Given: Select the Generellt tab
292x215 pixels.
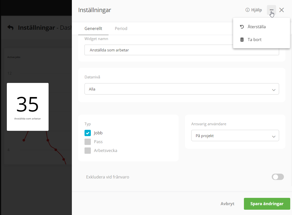Looking at the screenshot, I should (x=93, y=28).
